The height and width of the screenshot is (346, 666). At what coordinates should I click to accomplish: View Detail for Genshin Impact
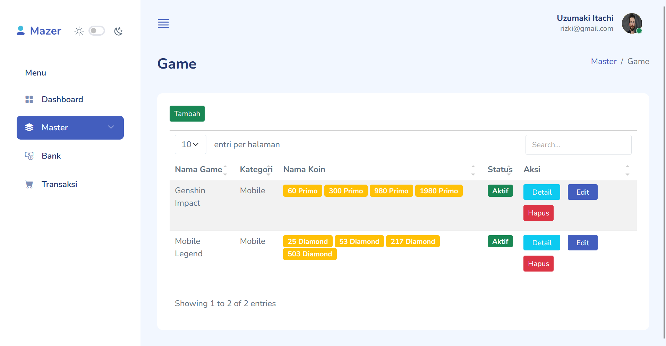(x=541, y=192)
